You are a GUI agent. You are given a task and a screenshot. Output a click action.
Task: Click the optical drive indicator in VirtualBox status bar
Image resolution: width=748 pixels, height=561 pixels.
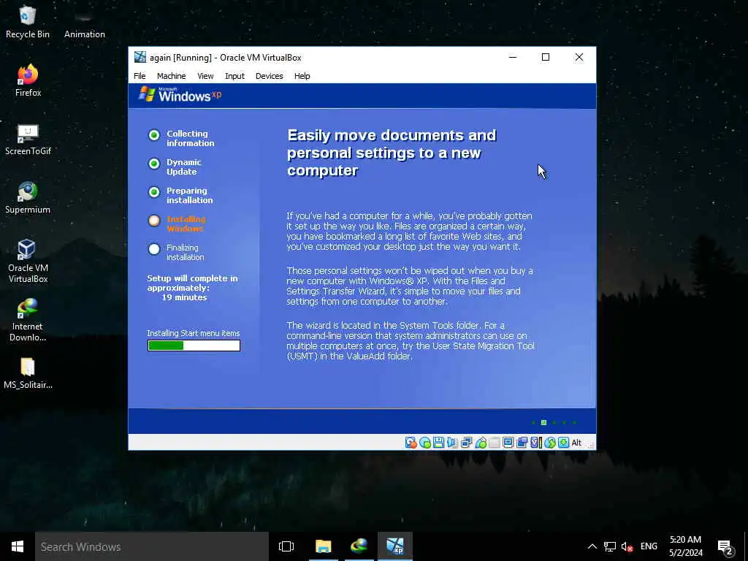(425, 443)
